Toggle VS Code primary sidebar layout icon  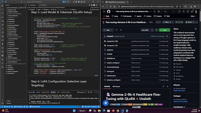click(79, 2)
